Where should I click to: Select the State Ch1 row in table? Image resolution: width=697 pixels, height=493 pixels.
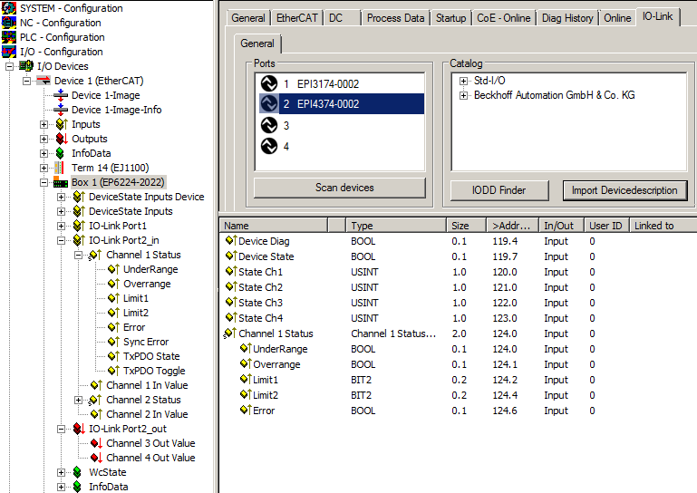[x=457, y=272]
